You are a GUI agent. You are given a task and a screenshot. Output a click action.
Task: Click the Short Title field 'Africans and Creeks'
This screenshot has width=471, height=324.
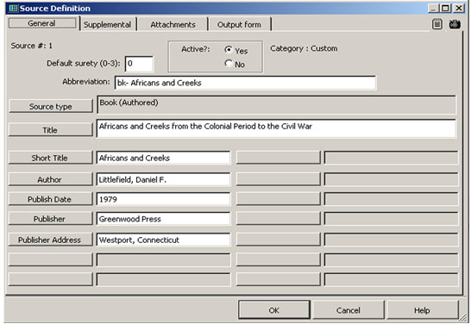[163, 158]
